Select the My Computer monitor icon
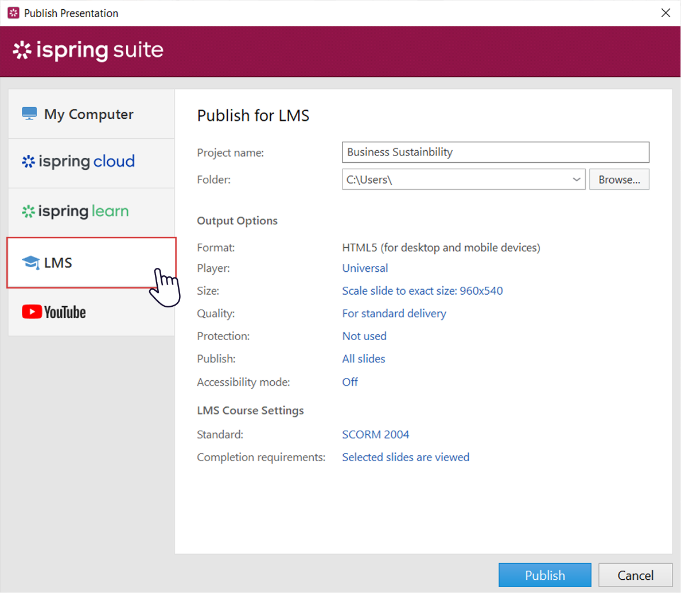This screenshot has width=681, height=593. tap(29, 114)
